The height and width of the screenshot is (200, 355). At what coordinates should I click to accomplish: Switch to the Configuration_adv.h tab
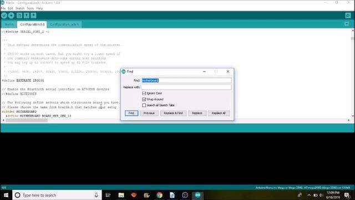pos(64,24)
